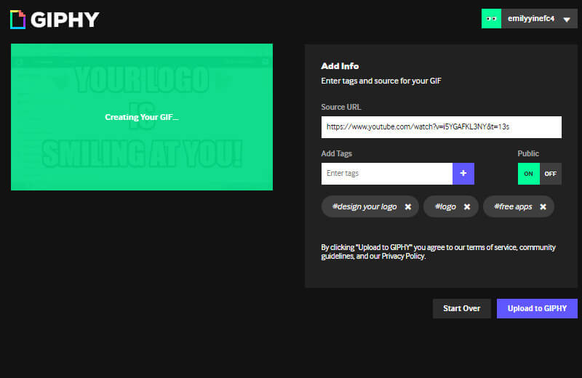Focus the Enter tags input box
The width and height of the screenshot is (582, 378).
point(386,174)
